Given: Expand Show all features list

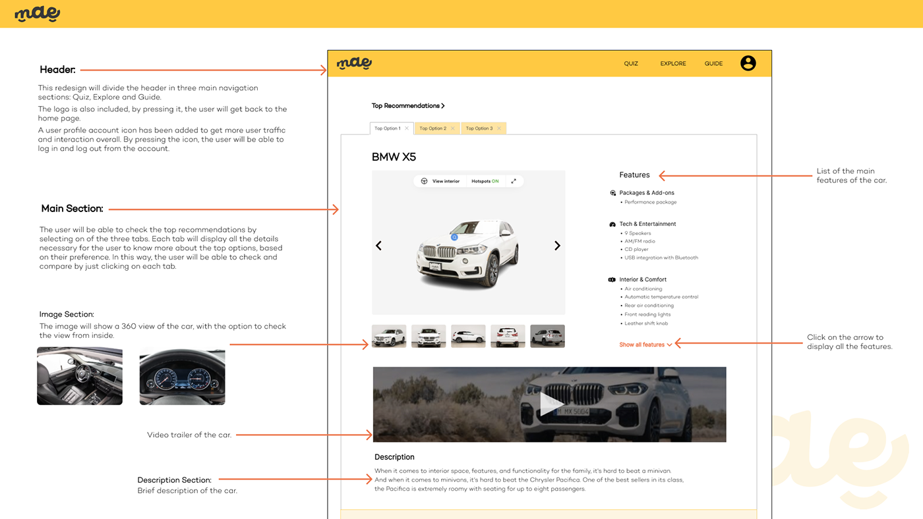Looking at the screenshot, I should click(x=645, y=344).
